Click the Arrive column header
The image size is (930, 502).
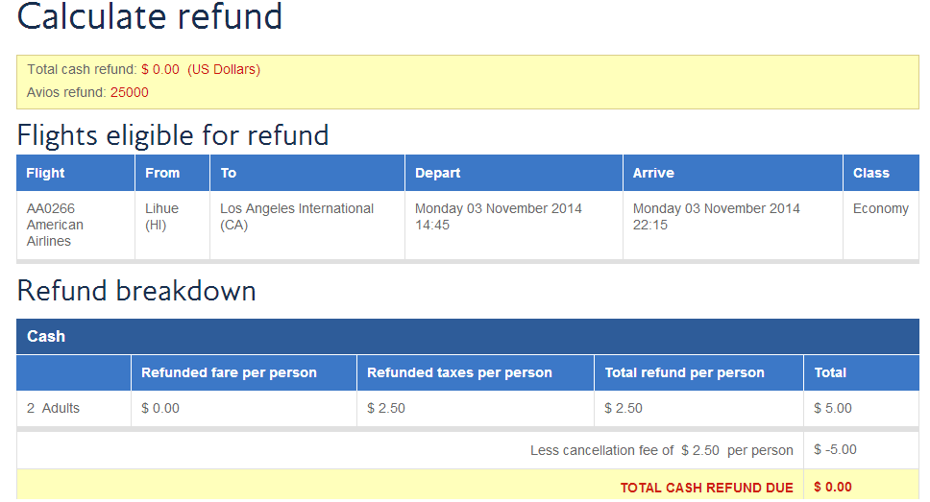[x=732, y=173]
